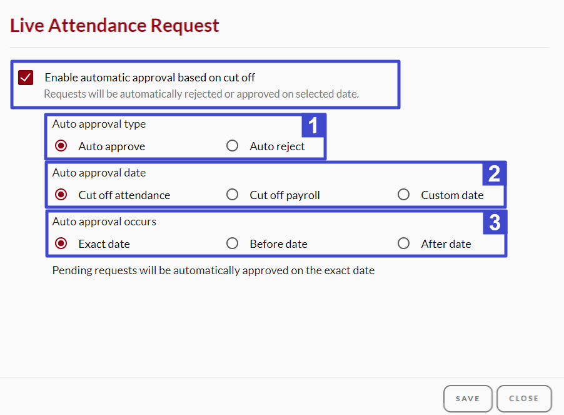
Task: Click the CLOSE button
Action: pos(524,399)
